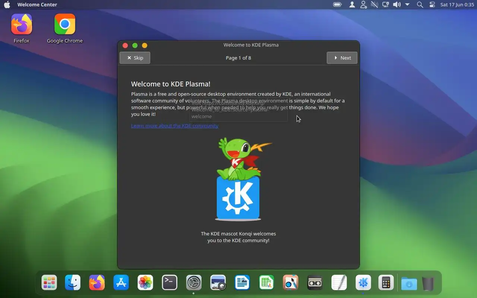Open the word processor document icon in dock

click(x=242, y=283)
